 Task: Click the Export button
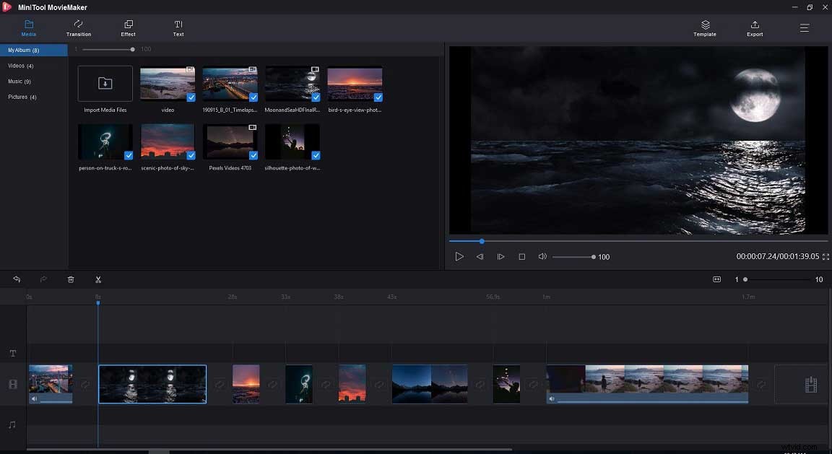coord(754,28)
